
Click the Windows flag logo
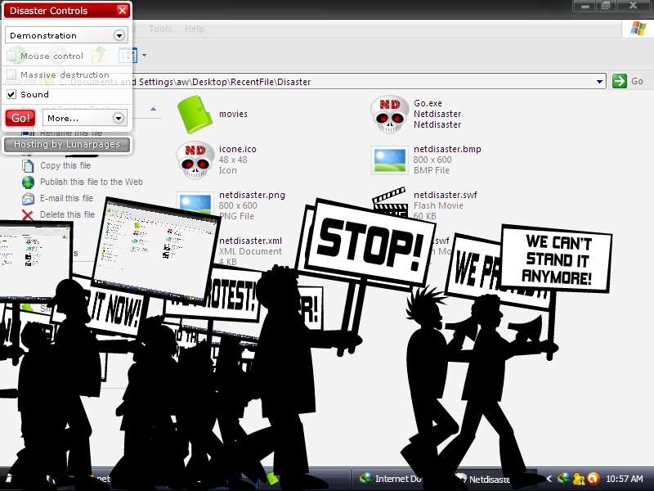(x=638, y=29)
